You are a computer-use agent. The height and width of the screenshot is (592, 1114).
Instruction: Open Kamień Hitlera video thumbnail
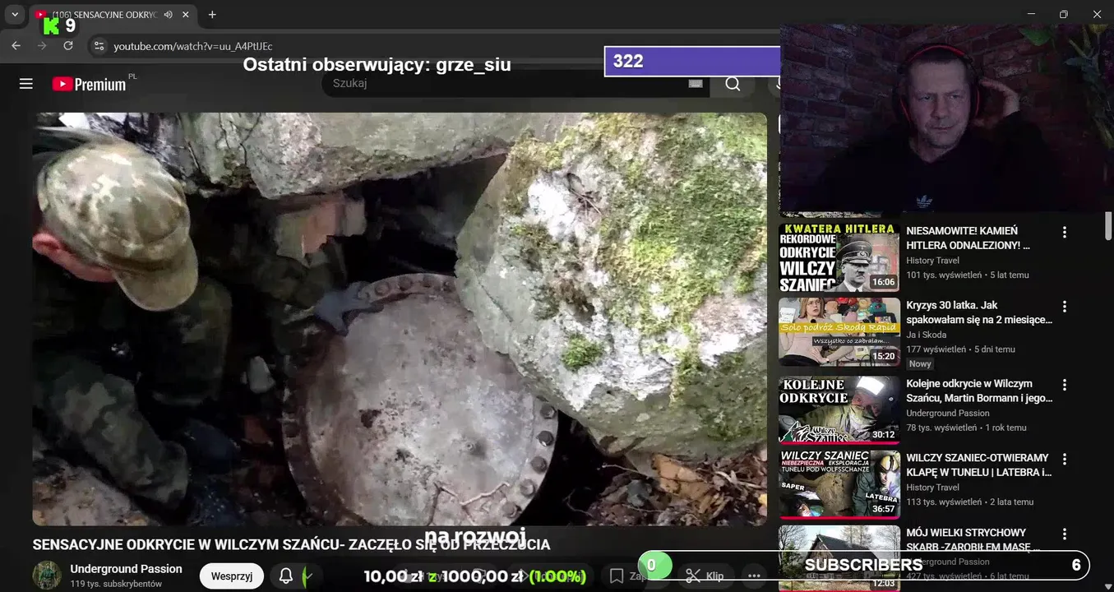pyautogui.click(x=839, y=257)
